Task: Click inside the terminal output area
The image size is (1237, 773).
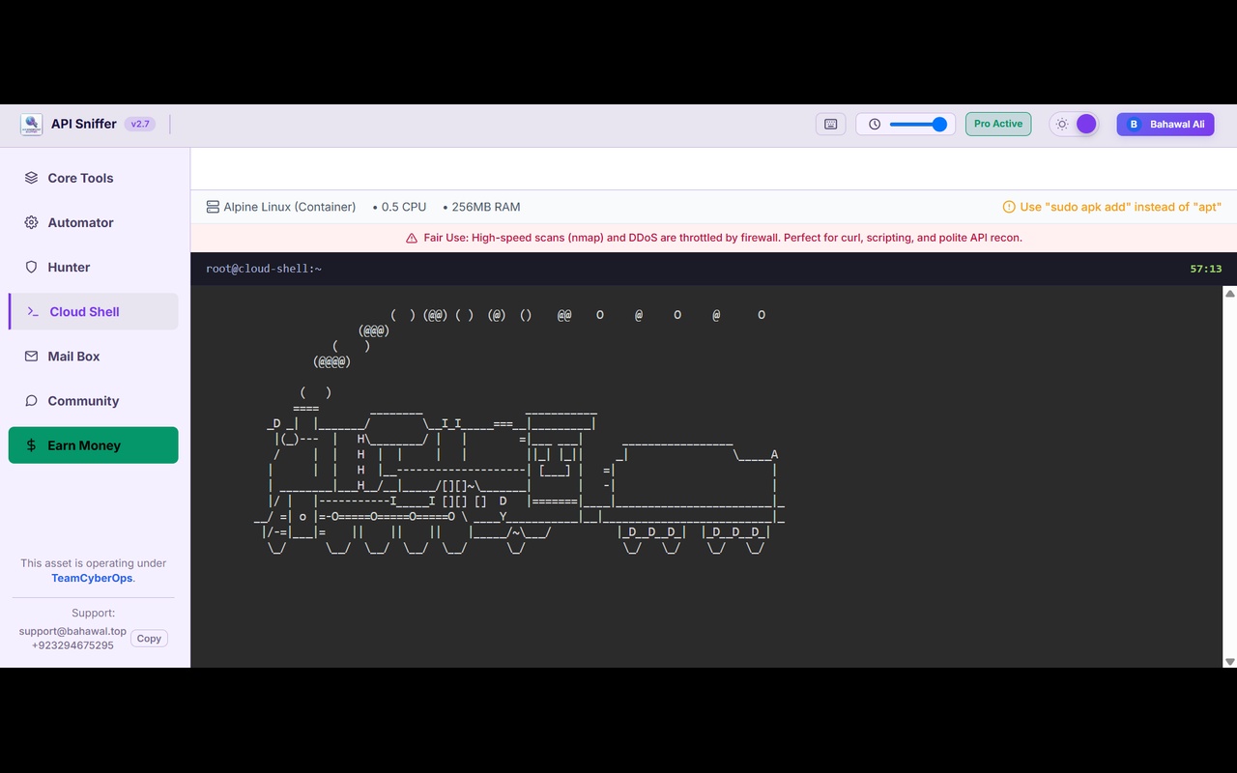Action: coord(706,475)
